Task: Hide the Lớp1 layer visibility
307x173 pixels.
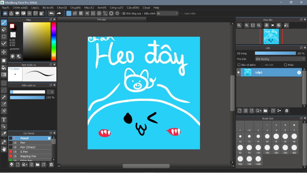Action: click(238, 72)
